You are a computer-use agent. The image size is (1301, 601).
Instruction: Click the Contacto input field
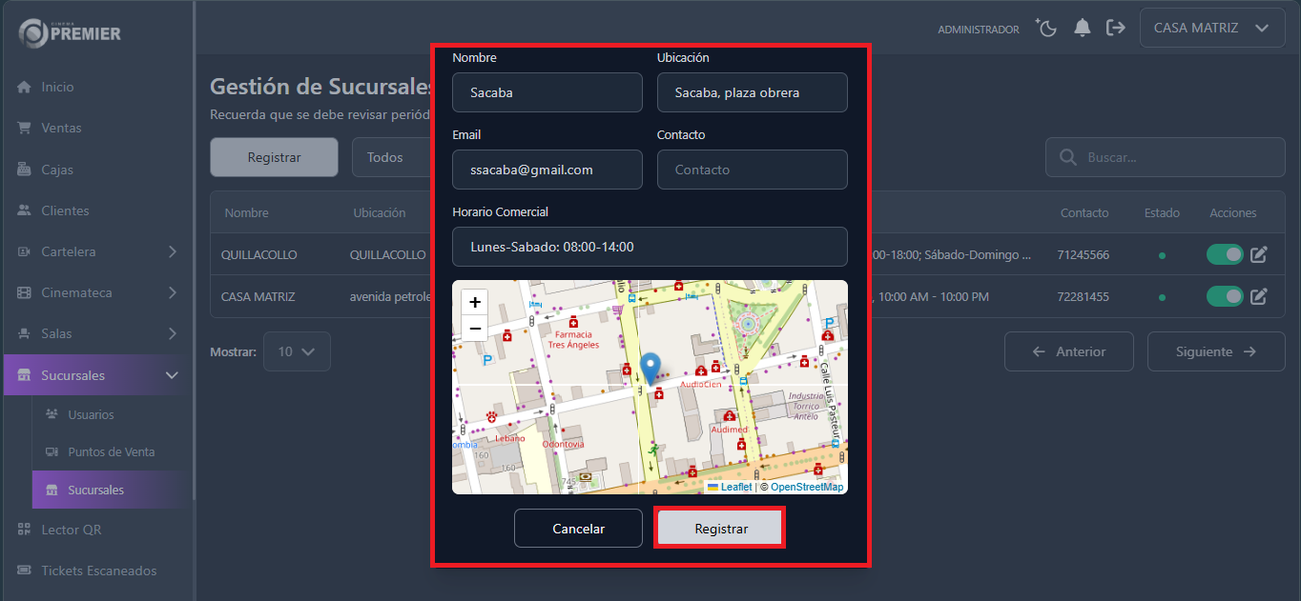tap(752, 170)
